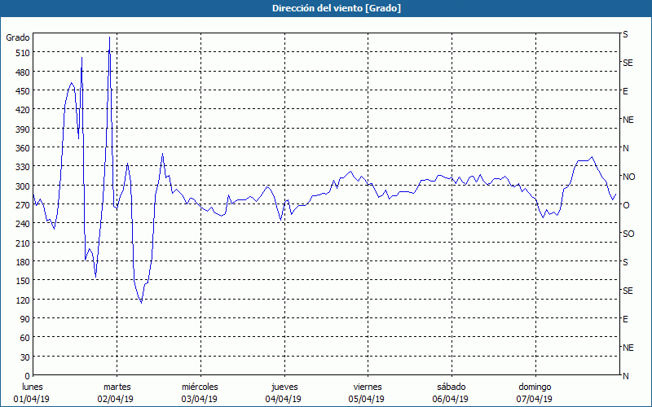Select the 30 degree axis label
This screenshot has height=407, width=652.
click(25, 357)
